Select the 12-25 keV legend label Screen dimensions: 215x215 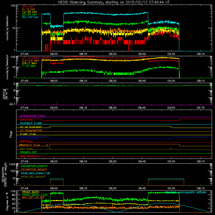click(x=30, y=12)
